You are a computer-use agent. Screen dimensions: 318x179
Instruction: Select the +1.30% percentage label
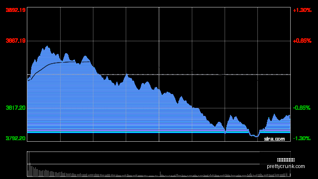tap(302, 10)
